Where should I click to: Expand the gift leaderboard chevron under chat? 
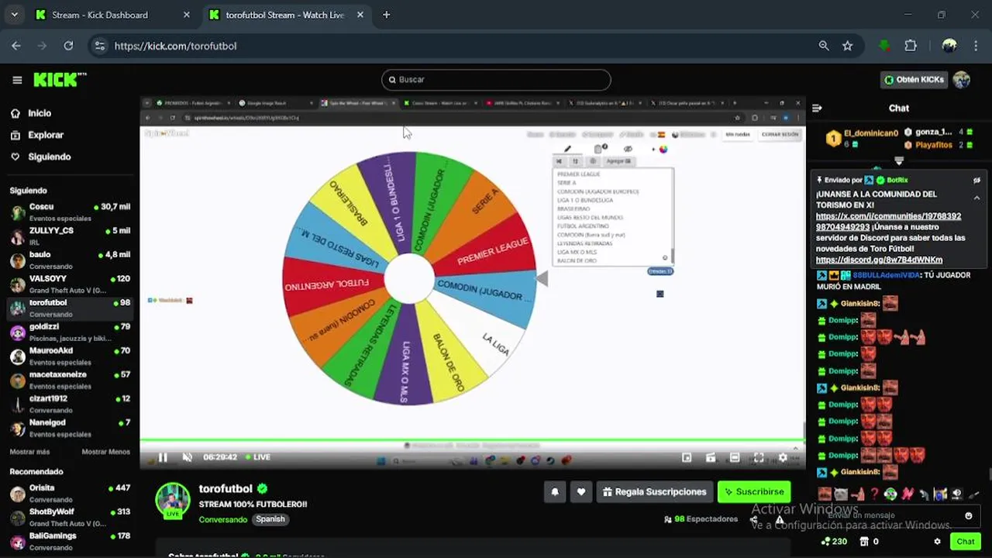click(899, 161)
